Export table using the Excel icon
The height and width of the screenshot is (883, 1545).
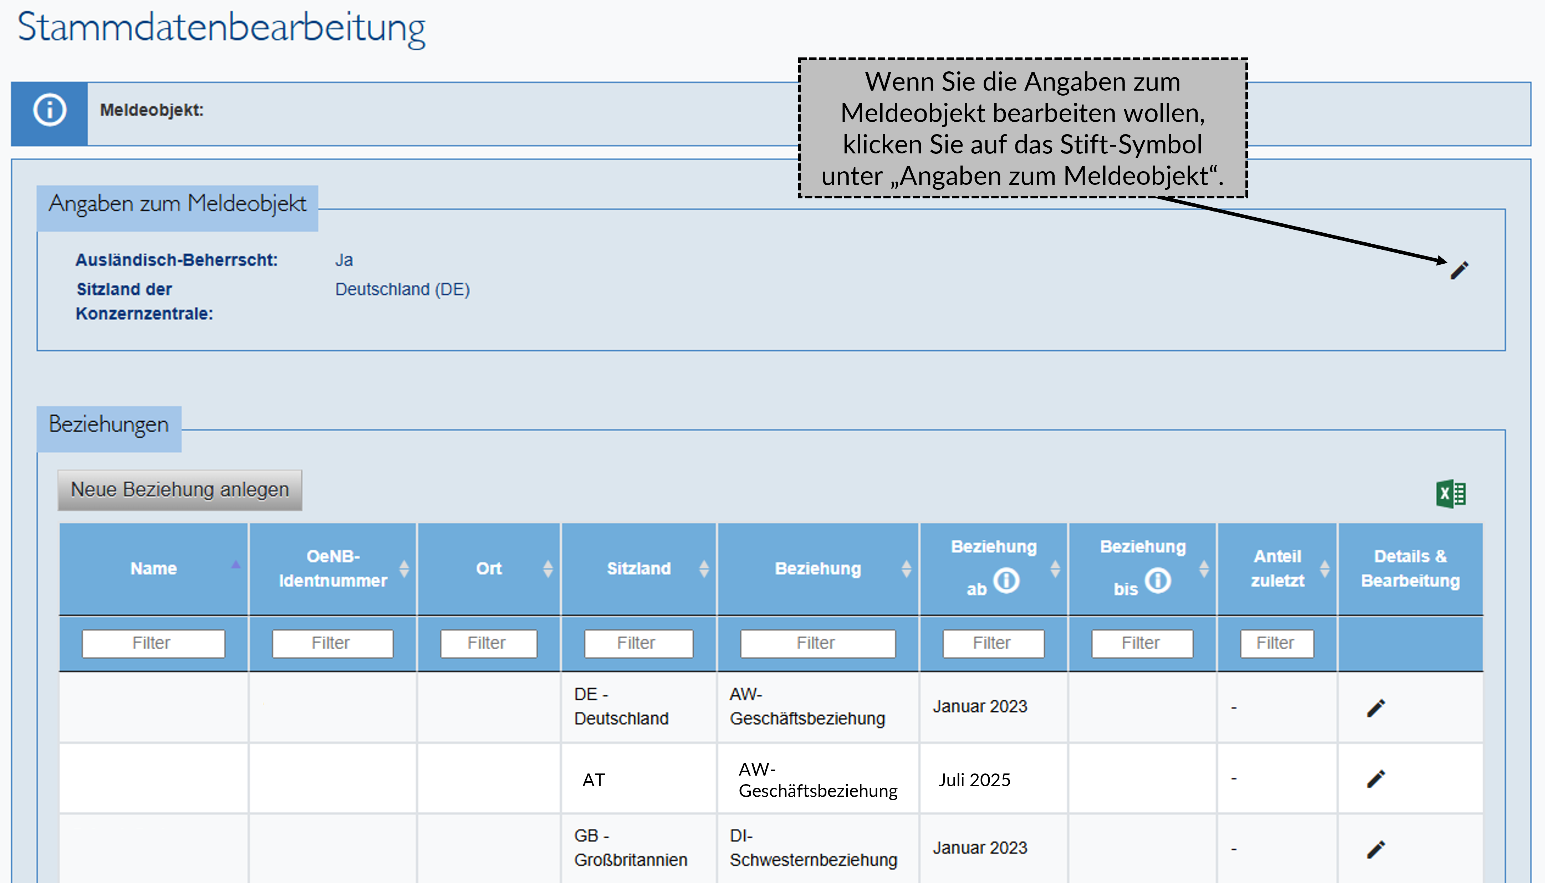[x=1450, y=494]
